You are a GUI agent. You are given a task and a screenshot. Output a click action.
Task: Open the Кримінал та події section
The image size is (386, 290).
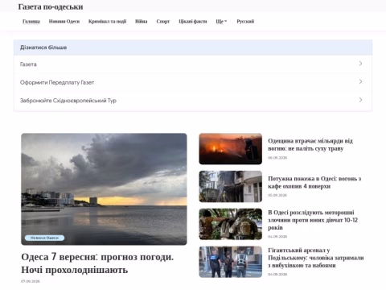pos(107,22)
